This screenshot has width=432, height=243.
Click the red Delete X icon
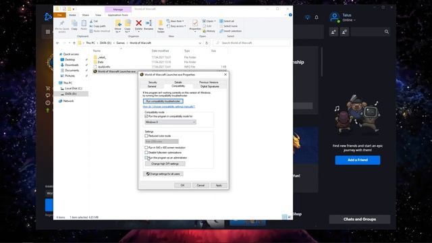138,23
